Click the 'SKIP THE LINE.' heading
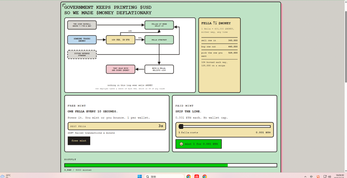347x178 pixels. [x=188, y=111]
